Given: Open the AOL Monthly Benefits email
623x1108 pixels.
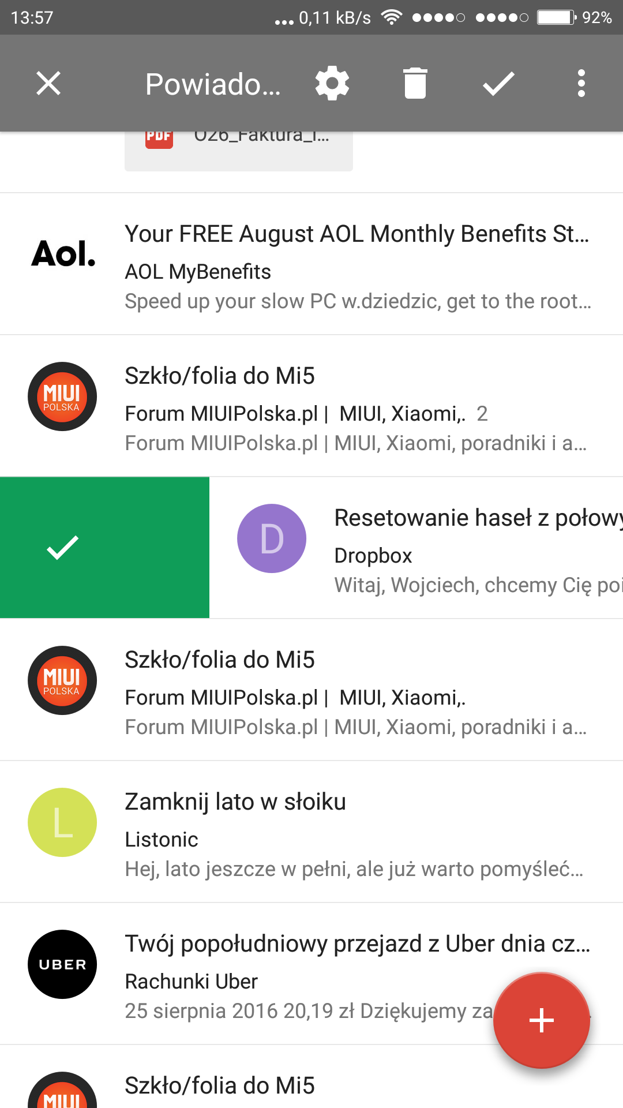Looking at the screenshot, I should coord(358,265).
